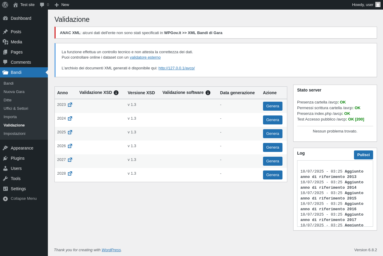The height and width of the screenshot is (256, 383).
Task: Open Validazione submenu item
Action: 24,125
